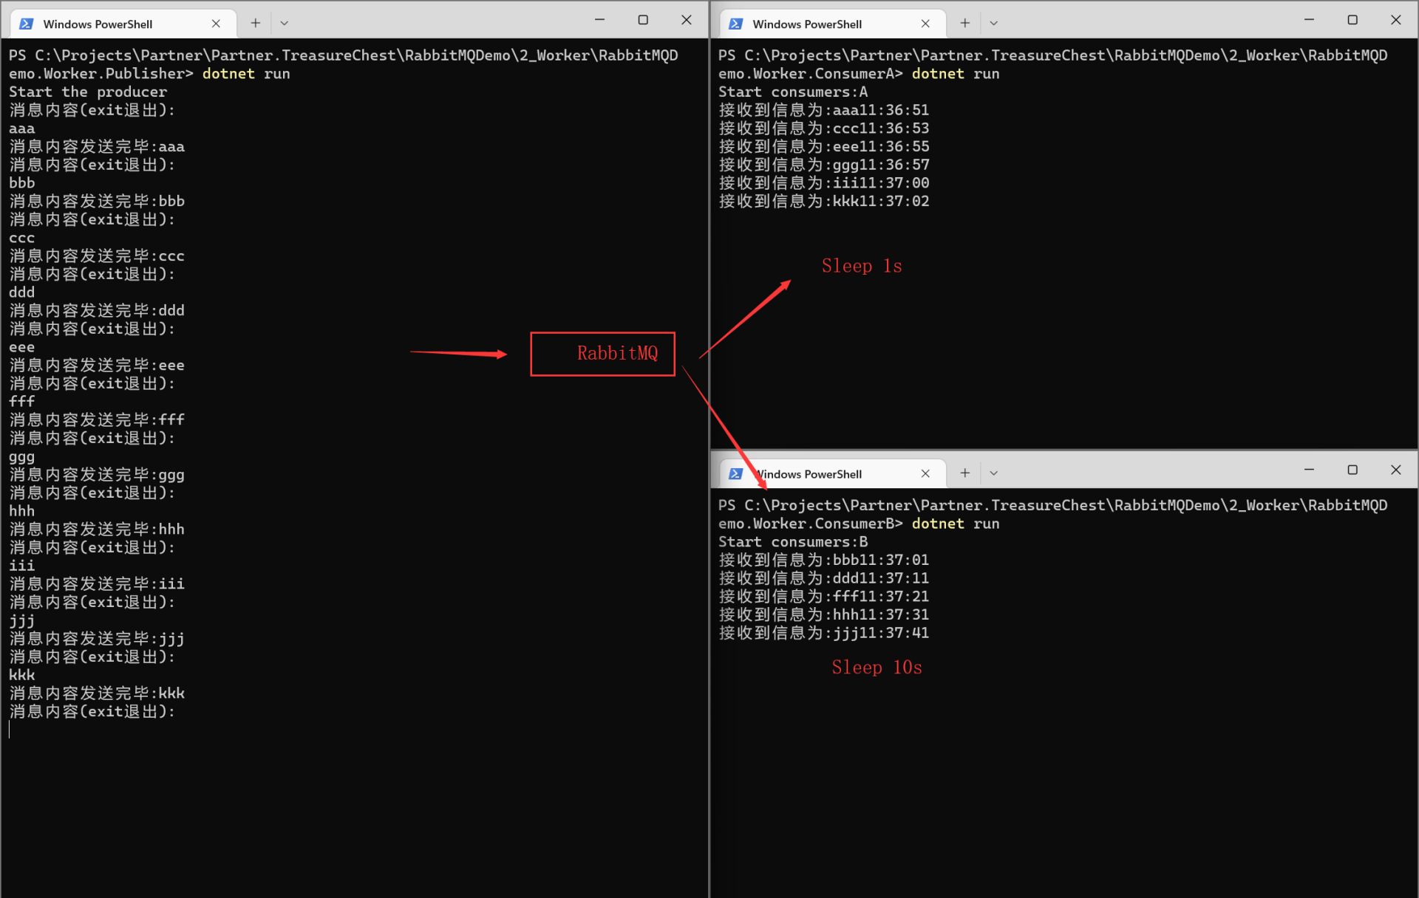Click the "Start the producer" output line
This screenshot has height=898, width=1419.
88,92
